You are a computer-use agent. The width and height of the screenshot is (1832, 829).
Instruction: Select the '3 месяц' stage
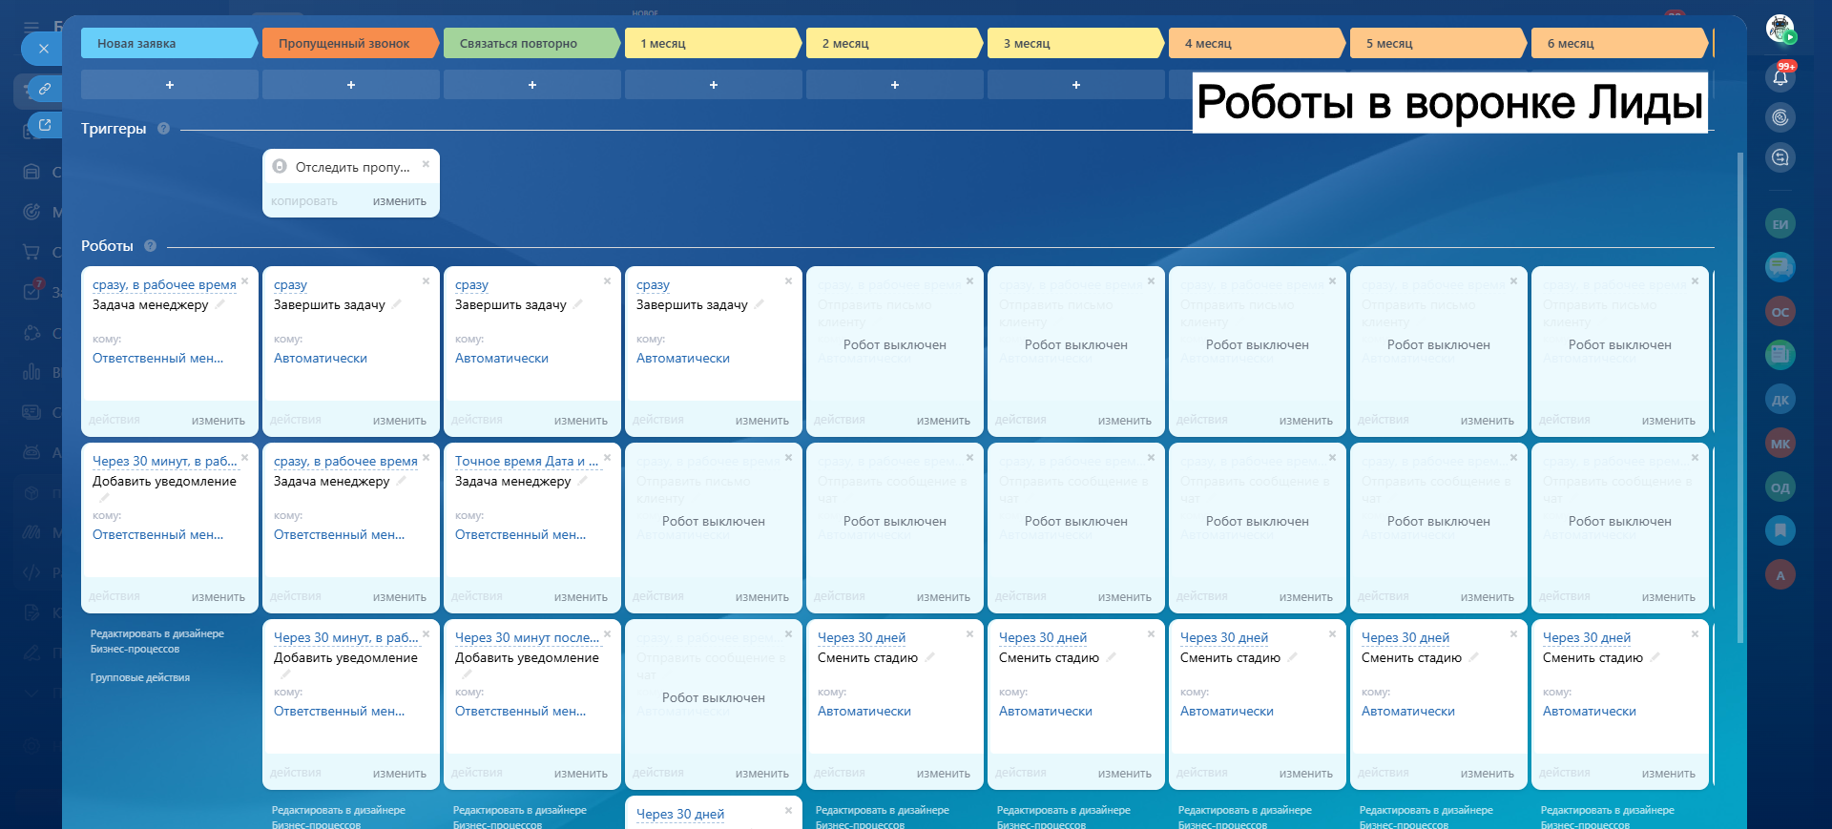click(1075, 44)
